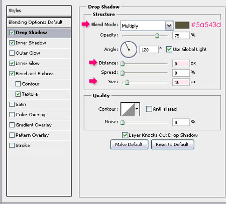Open Blending Options: Default

(39, 23)
